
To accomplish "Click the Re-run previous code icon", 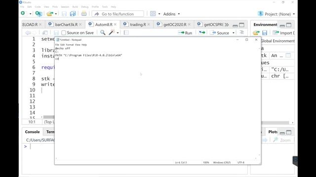I will pos(202,32).
